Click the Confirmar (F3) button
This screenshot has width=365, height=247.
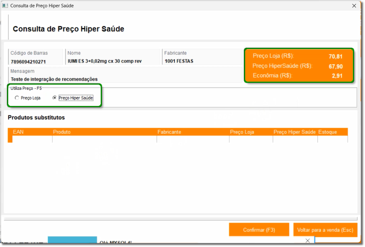tap(259, 230)
